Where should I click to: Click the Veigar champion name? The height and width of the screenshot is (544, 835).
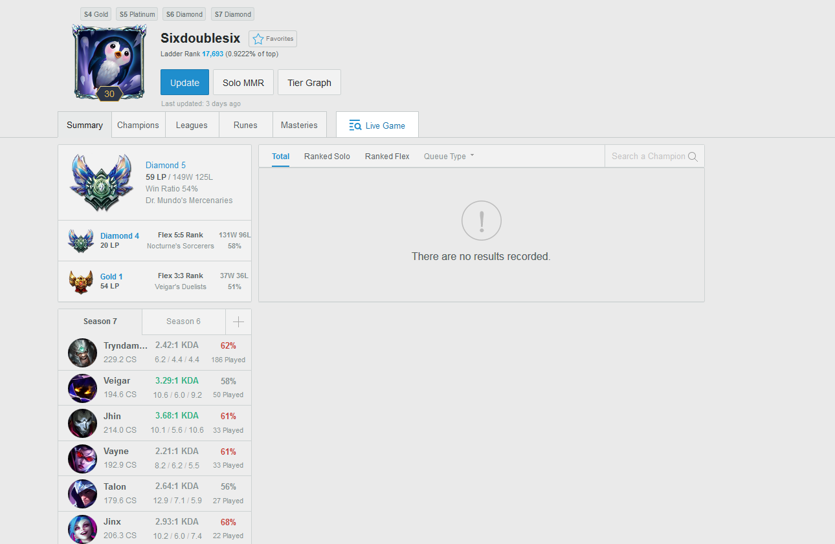117,381
